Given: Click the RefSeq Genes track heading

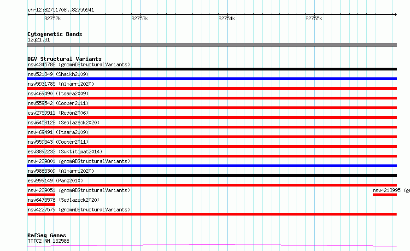Looking at the screenshot, I should [47, 235].
